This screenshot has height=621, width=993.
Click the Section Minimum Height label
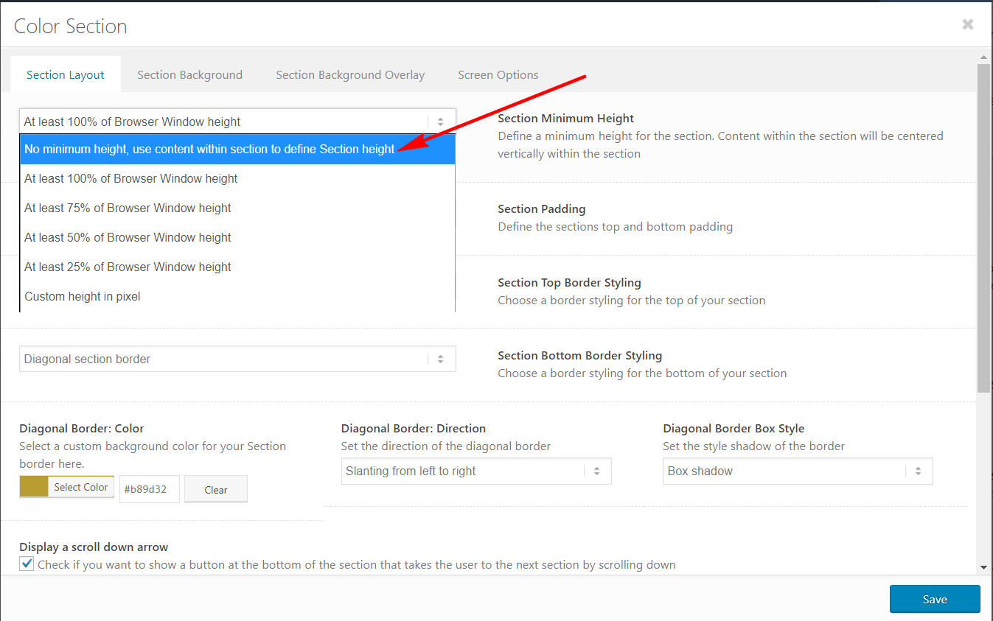coord(565,118)
